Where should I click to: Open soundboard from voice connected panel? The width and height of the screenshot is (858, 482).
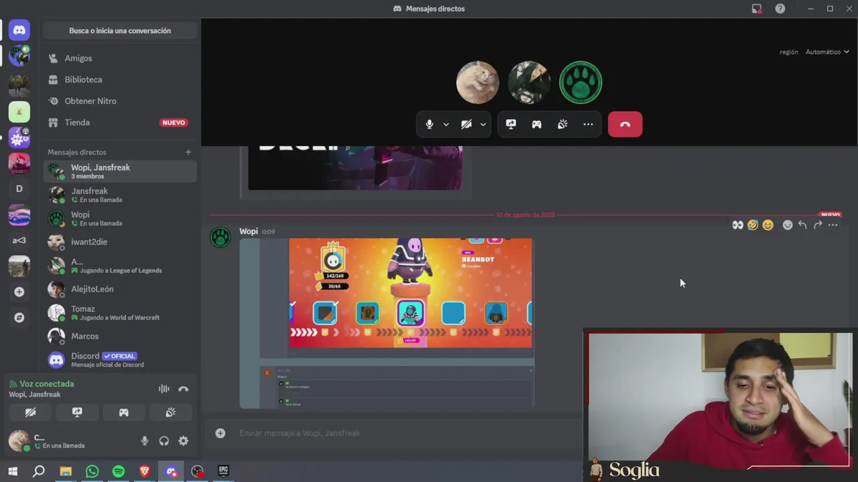(x=170, y=412)
